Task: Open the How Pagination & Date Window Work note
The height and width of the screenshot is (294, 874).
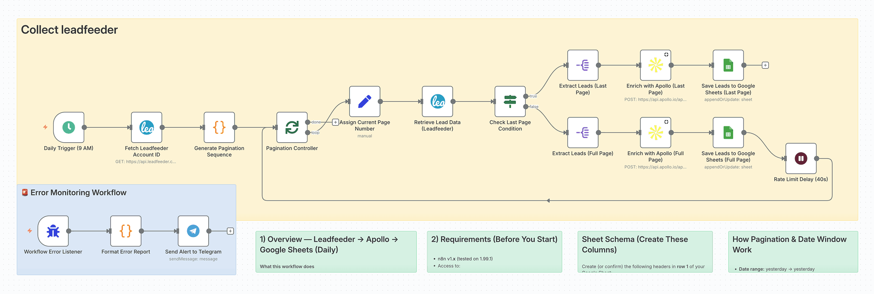Action: point(793,252)
